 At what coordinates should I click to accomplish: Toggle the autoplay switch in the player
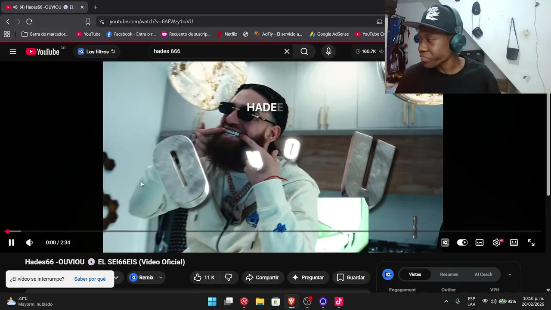click(x=462, y=242)
